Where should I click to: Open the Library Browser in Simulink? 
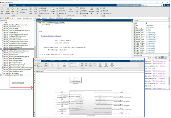pyautogui.click(x=46, y=65)
